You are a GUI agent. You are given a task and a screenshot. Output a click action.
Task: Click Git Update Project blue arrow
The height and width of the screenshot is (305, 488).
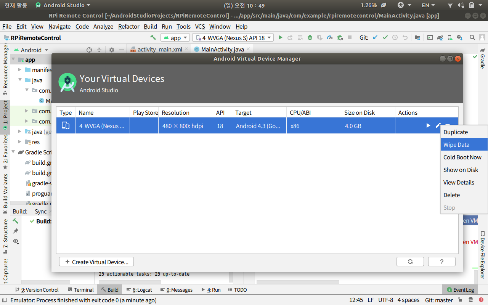click(x=375, y=37)
